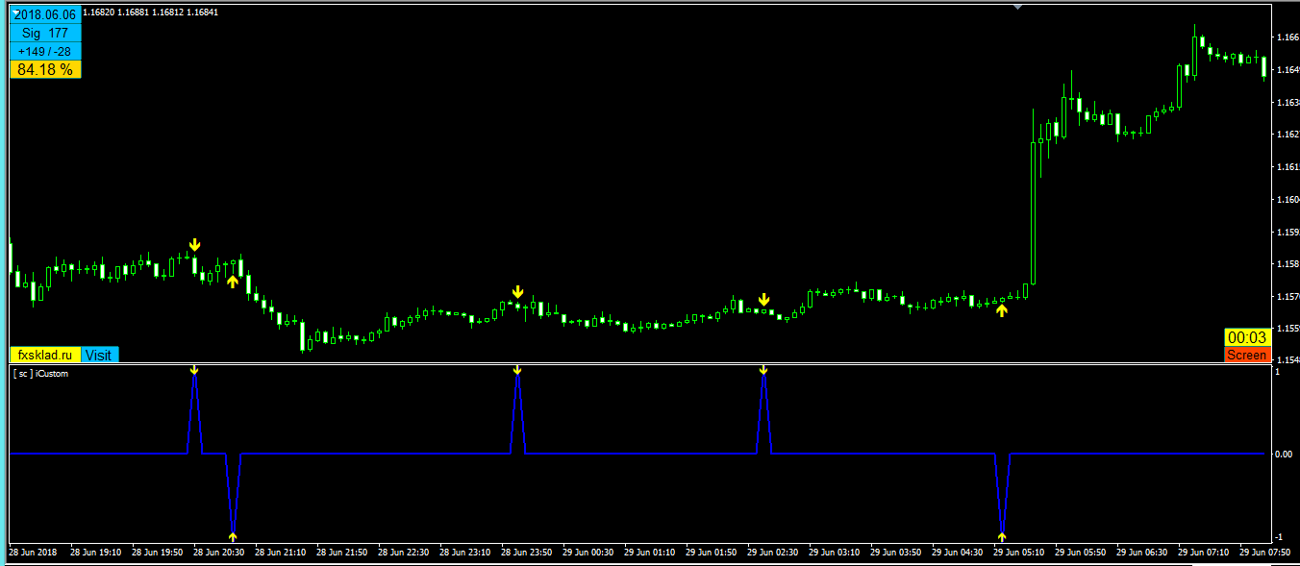Click the 2018.06.06 date label
1300x566 pixels.
point(45,15)
